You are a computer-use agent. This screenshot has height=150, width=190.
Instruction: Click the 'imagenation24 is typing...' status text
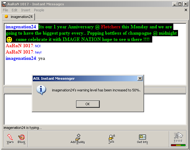click(x=23, y=128)
